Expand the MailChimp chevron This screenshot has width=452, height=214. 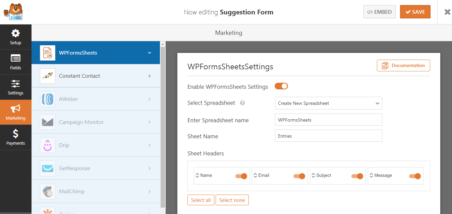[x=150, y=192]
